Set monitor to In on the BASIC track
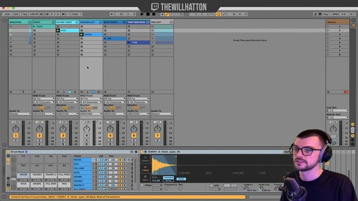 point(35,108)
